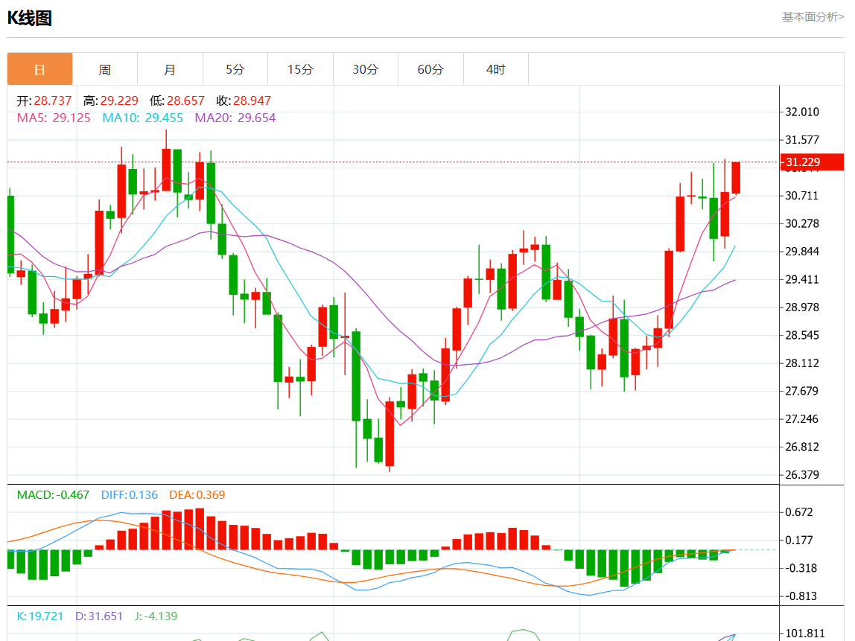
Task: Click the MA20: 29.654 indicator text
Action: pos(235,118)
